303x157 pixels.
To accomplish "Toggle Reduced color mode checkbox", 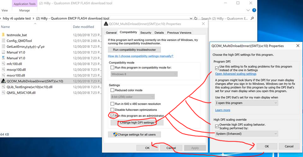I will 112,90.
